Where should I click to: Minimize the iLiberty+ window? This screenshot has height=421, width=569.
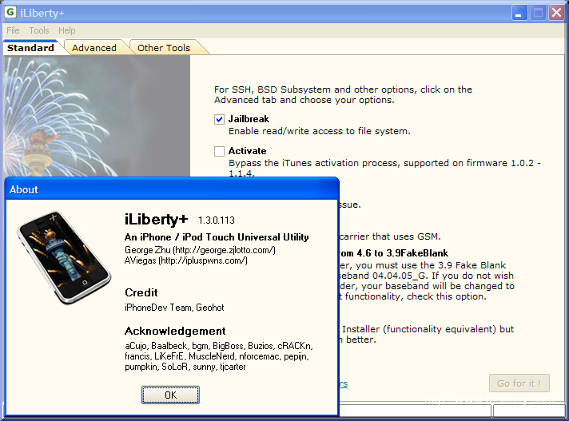pyautogui.click(x=519, y=13)
